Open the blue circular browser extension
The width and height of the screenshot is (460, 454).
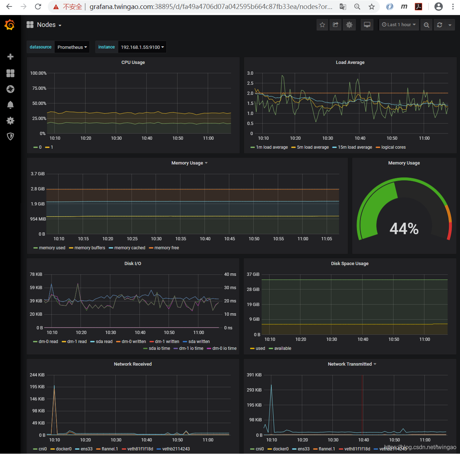pyautogui.click(x=390, y=6)
